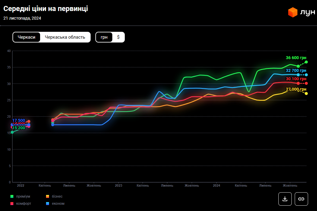This screenshot has height=211, width=317.
Task: Toggle the преміум legend series
Action: coord(23,196)
